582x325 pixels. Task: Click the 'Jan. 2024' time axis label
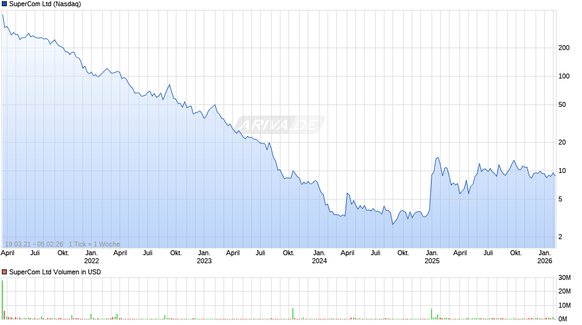(x=319, y=257)
